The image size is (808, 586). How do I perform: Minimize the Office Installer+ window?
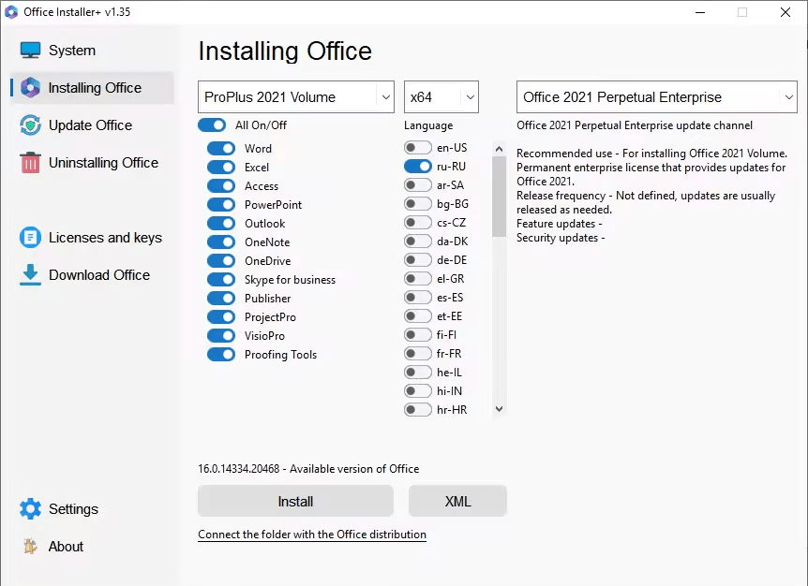coord(700,12)
